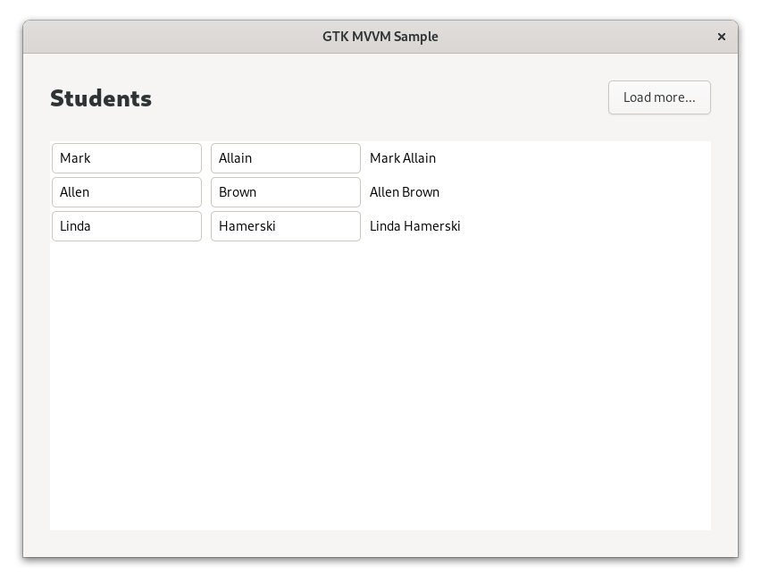Select the first name field containing Allen
This screenshot has height=583, width=761.
tap(127, 192)
